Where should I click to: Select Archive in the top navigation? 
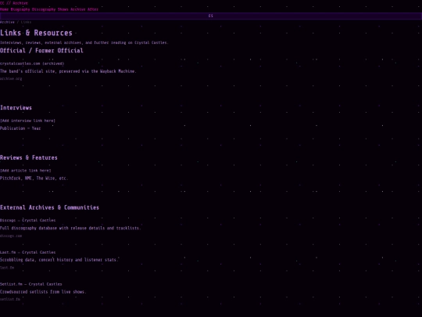pyautogui.click(x=78, y=9)
